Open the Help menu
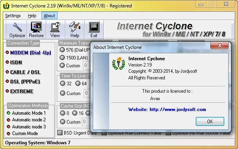The image size is (238, 149). point(32,16)
